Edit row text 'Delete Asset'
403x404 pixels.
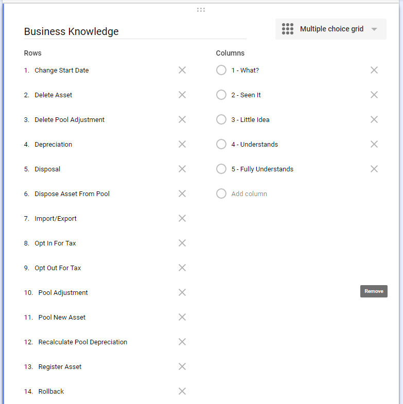click(x=54, y=95)
